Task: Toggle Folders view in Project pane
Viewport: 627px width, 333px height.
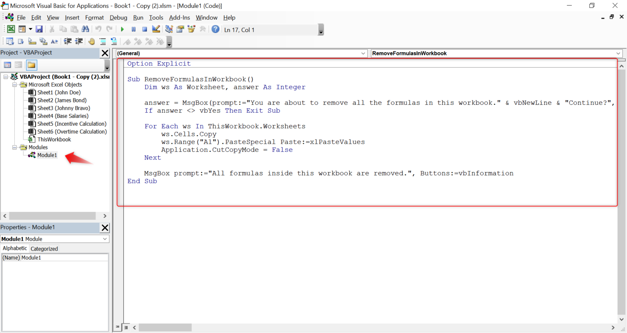Action: [x=31, y=65]
